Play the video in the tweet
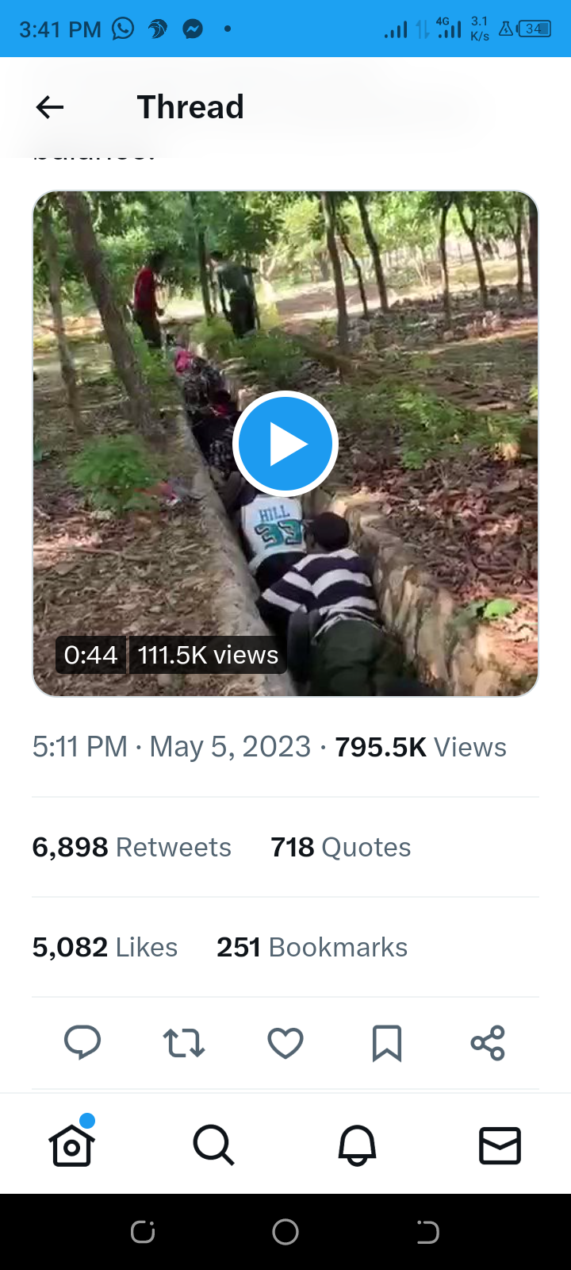Image resolution: width=571 pixels, height=1270 pixels. coord(285,444)
